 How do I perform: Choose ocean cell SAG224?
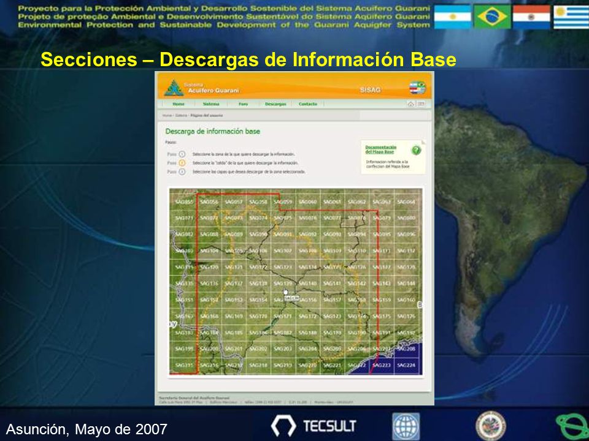coord(406,365)
